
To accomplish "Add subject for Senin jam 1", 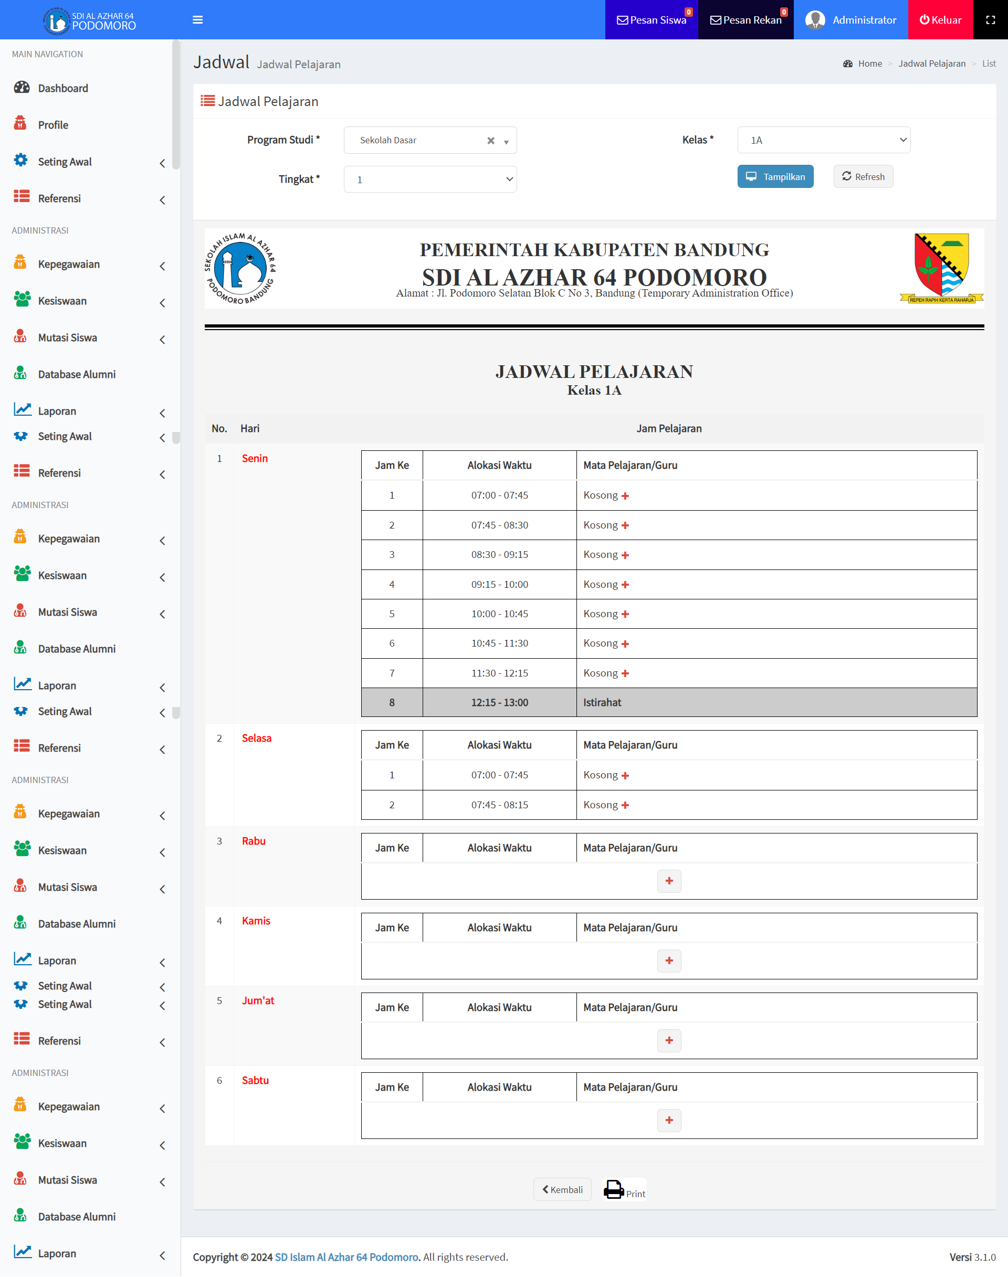I will (x=625, y=497).
